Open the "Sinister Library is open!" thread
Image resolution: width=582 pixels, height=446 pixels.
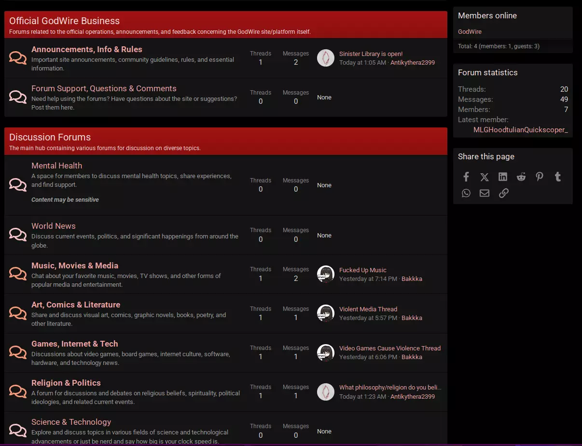(x=371, y=54)
